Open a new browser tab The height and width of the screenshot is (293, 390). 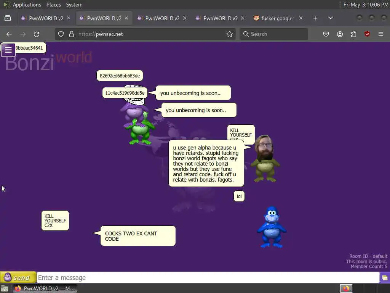315,18
